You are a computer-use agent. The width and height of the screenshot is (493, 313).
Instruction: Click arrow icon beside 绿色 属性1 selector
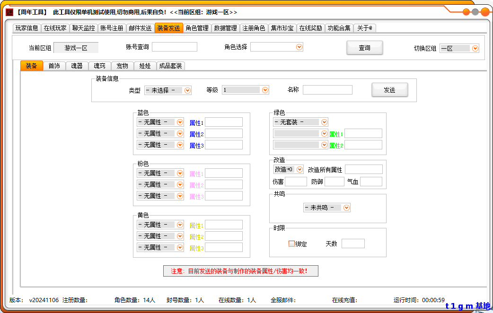tap(324, 133)
